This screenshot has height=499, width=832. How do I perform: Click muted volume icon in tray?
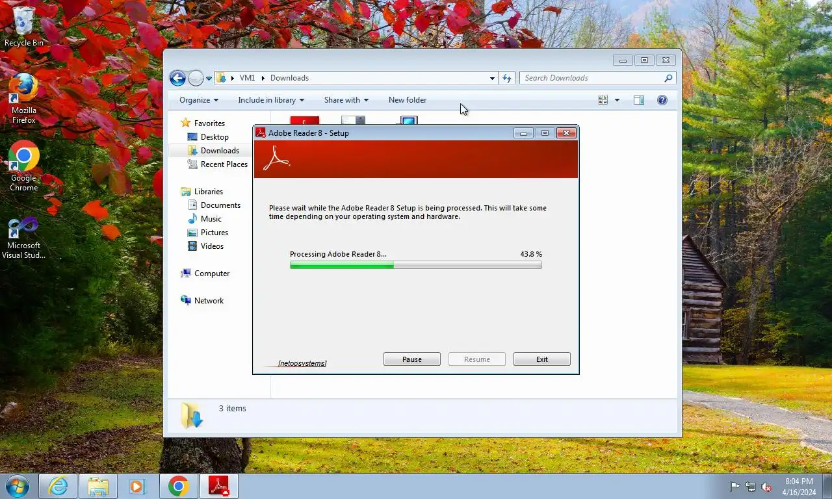(766, 487)
